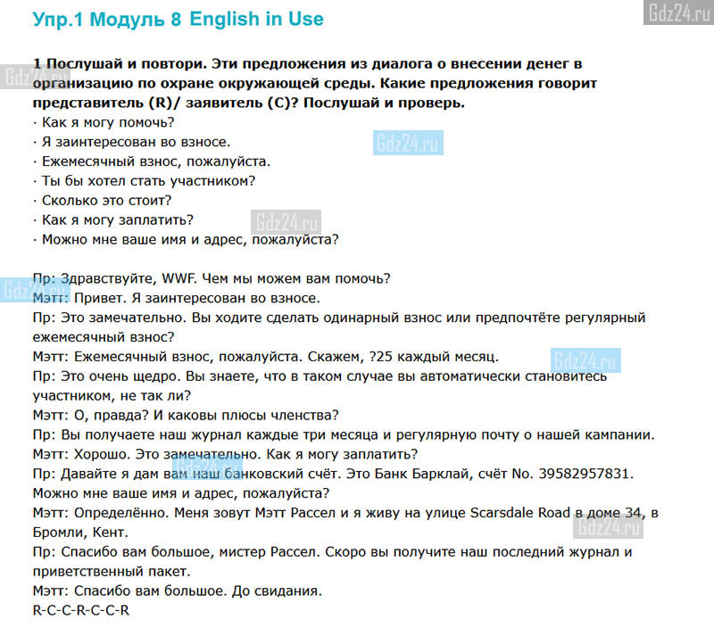Click line 'приветственный пакет.'

[x=112, y=572]
